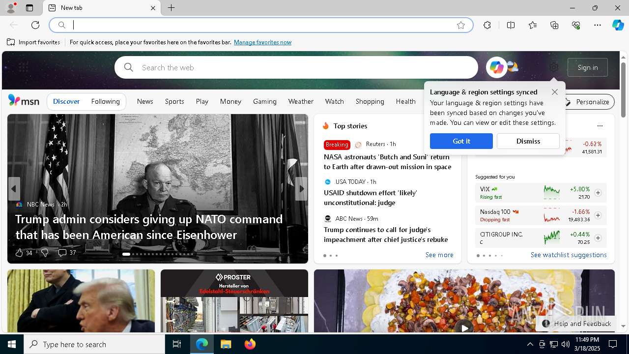Close the language settings synced popup
This screenshot has width=629, height=354.
click(555, 92)
